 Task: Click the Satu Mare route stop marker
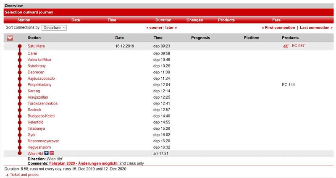click(19, 46)
